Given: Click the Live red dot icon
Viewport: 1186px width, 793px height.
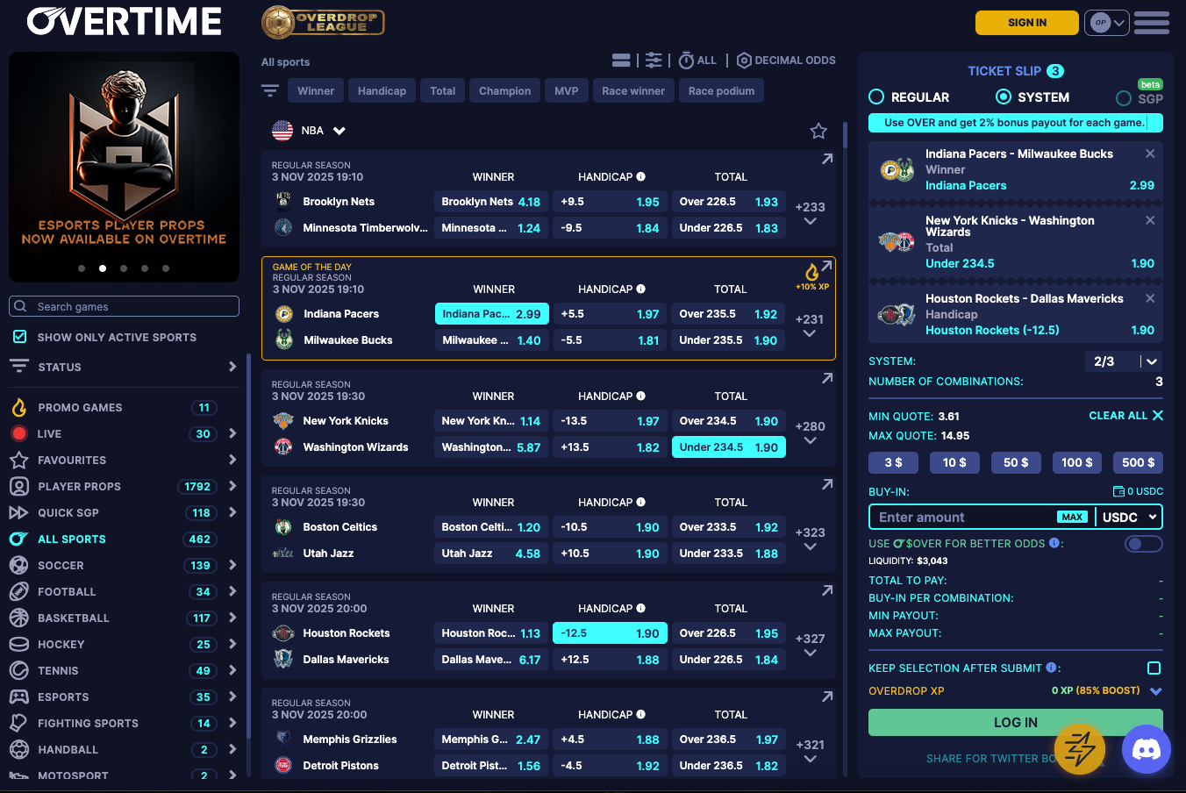Looking at the screenshot, I should 18,433.
